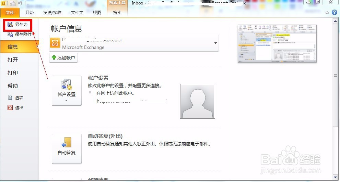
Task: Click the 另存为 save-as icon
Action: coord(10,24)
